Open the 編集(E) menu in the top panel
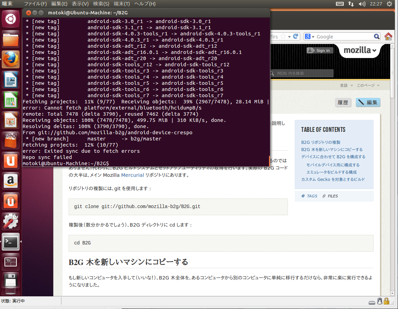398x309 pixels. coord(59,4)
